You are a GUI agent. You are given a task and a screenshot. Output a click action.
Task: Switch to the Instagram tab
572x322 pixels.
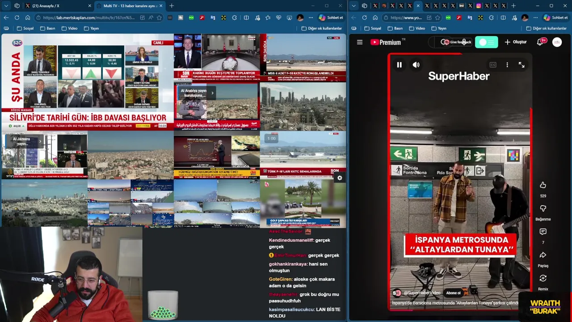coord(479,6)
